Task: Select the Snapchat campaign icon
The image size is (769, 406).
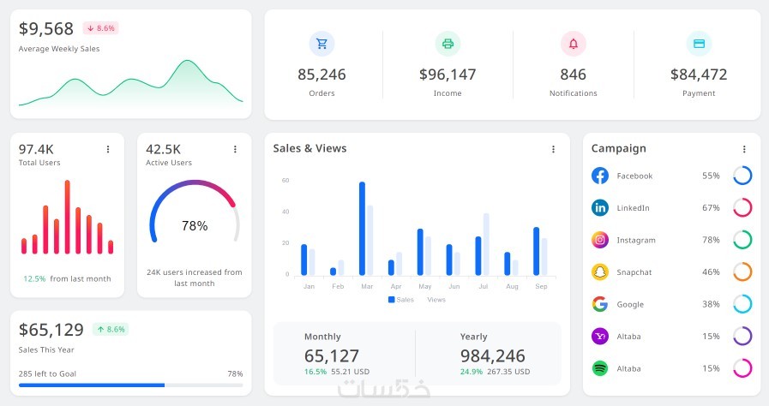Action: tap(600, 272)
